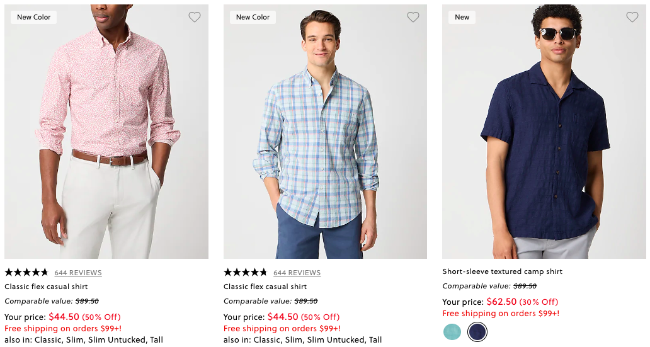Open 644 Reviews link for pink floral shirt
Screen dimensions: 650x347
[x=78, y=273]
